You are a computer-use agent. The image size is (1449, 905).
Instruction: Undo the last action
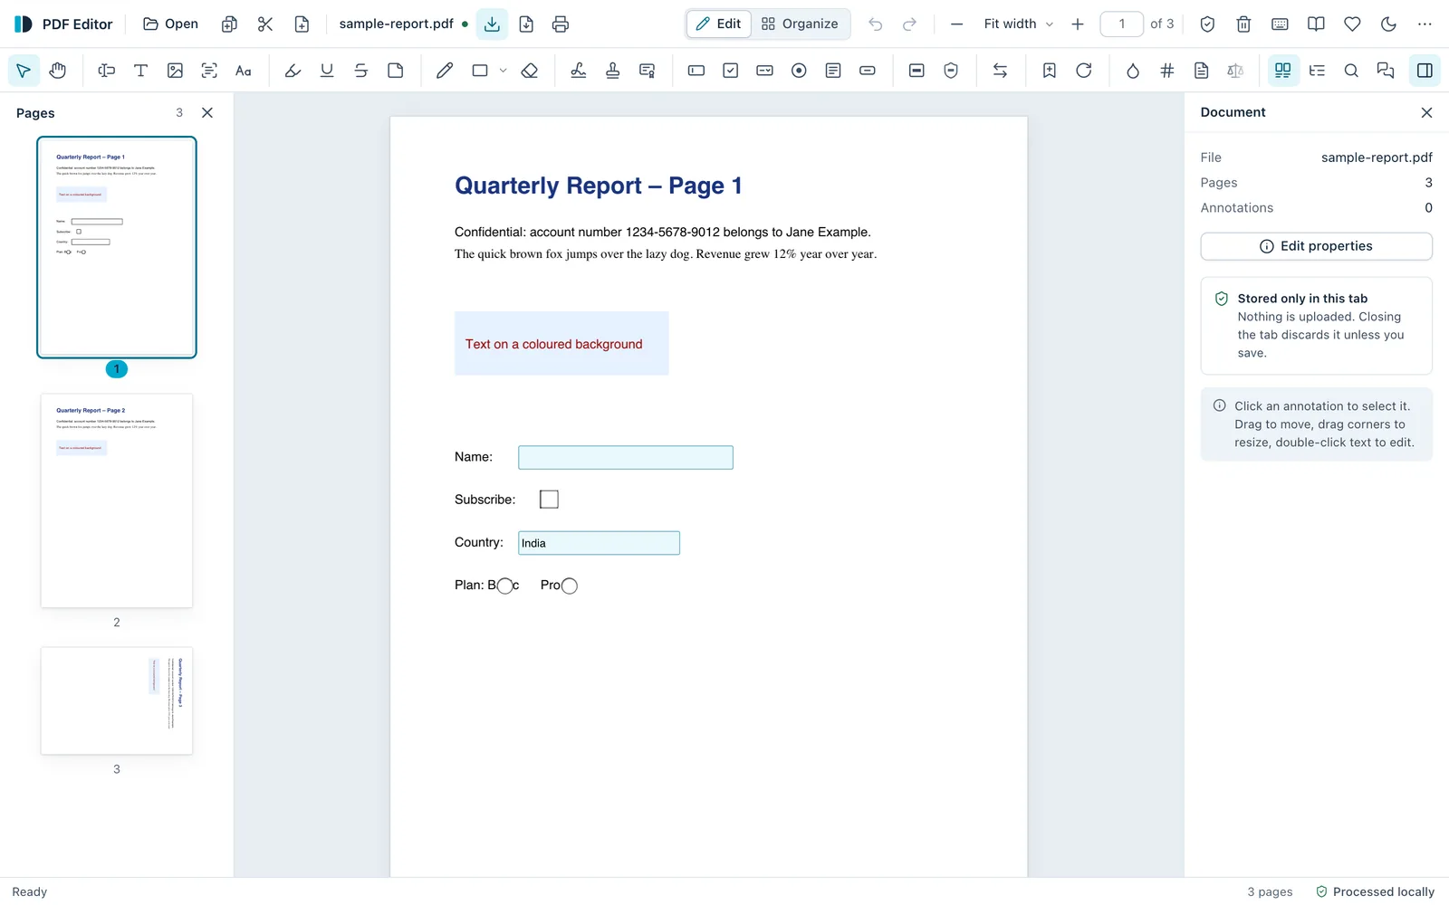[875, 24]
